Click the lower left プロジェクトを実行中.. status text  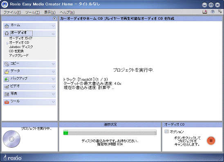pyautogui.click(x=36, y=129)
